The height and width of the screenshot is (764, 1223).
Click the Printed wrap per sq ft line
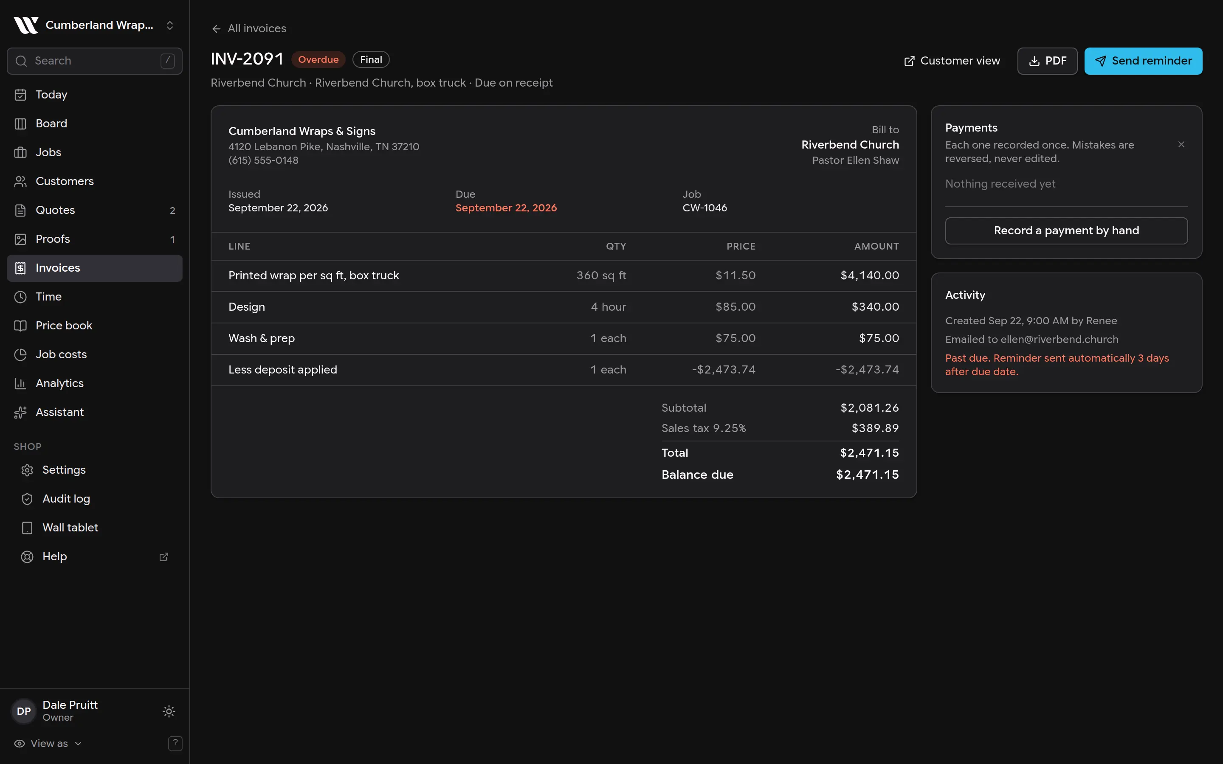click(x=564, y=275)
